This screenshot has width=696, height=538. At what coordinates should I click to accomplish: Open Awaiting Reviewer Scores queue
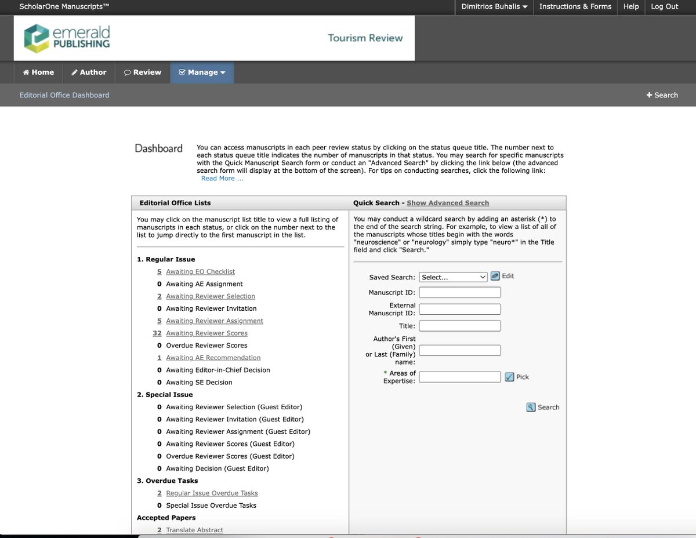coord(206,333)
